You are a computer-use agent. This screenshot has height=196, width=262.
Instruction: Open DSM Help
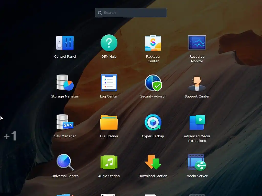[109, 43]
